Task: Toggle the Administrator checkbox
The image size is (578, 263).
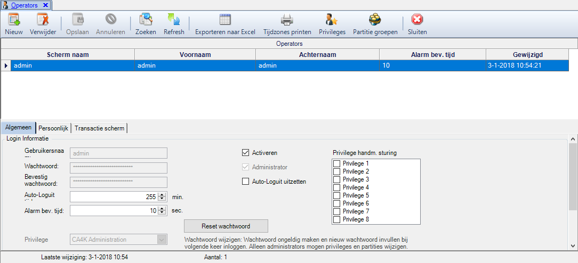Action: tap(245, 167)
